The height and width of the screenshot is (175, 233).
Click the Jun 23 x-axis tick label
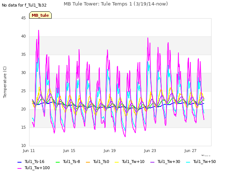[x=150, y=151]
